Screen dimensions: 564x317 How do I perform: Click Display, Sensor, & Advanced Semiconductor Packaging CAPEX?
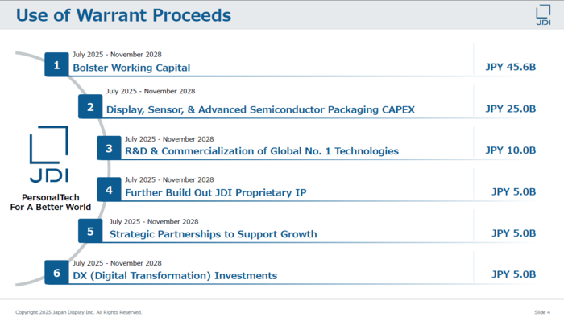(x=260, y=110)
